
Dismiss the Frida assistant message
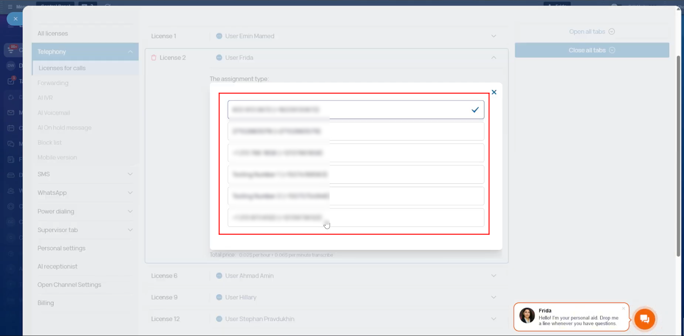pos(623,308)
